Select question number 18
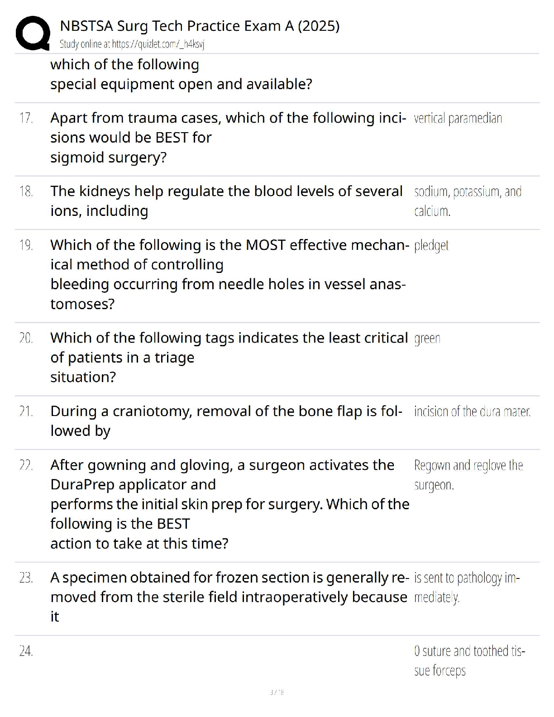 pyautogui.click(x=26, y=191)
